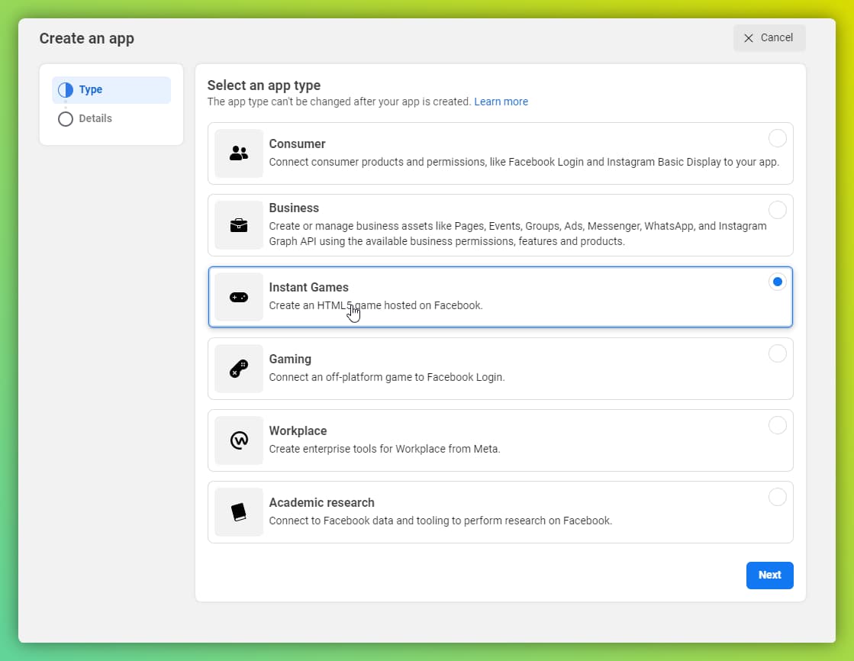Screen dimensions: 854x661
Task: Open the Details step in sidebar
Action: coord(95,118)
